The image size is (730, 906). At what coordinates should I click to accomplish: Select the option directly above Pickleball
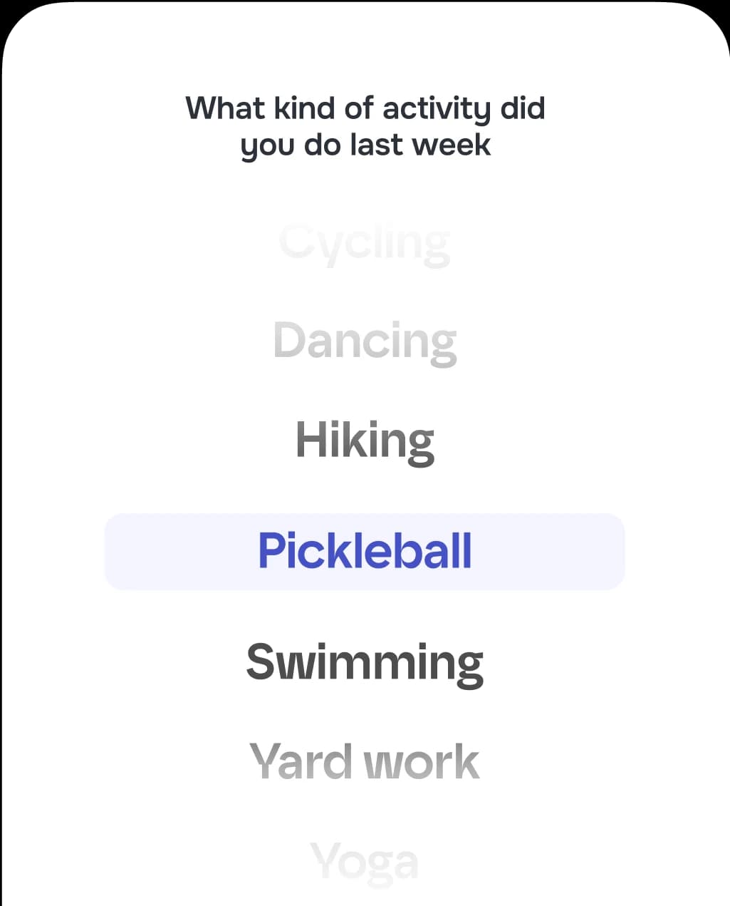click(365, 440)
